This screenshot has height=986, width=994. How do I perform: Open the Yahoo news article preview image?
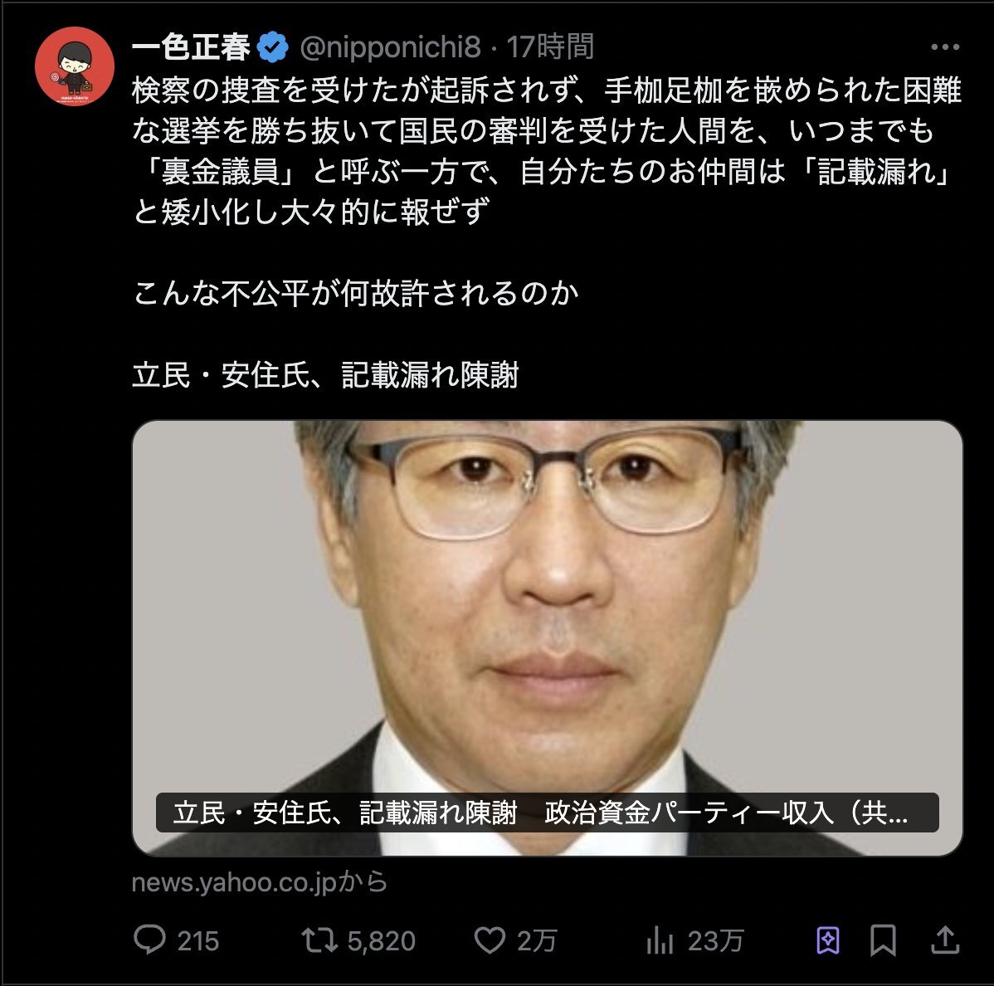point(548,638)
